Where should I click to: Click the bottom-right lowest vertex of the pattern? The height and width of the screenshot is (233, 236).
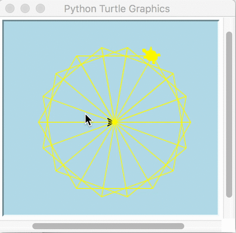coord(128,197)
